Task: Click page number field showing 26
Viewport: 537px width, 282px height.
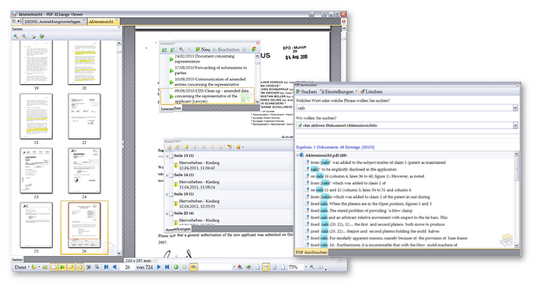Action: 128,267
